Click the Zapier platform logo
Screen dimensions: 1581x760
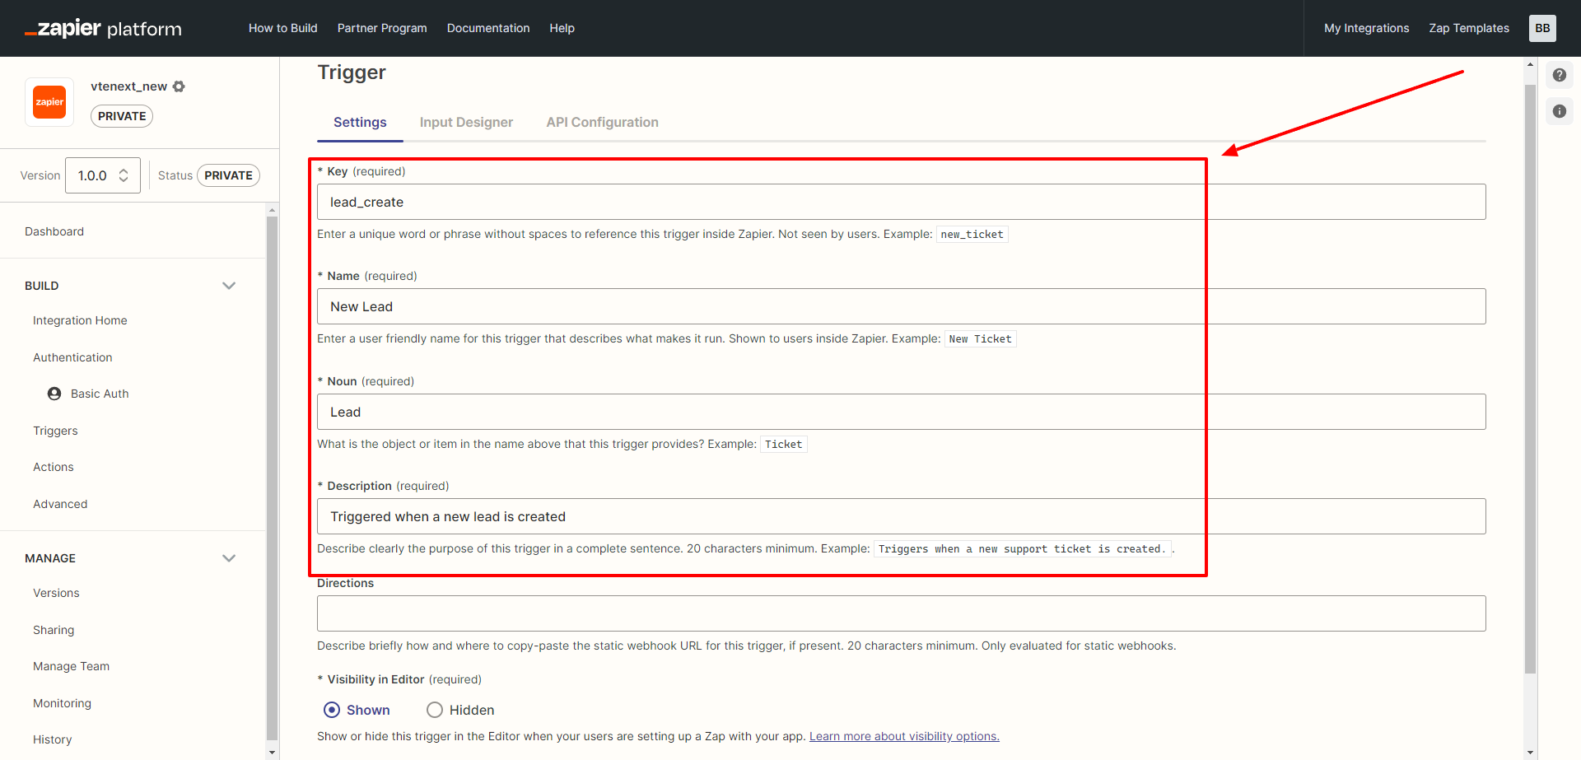103,28
